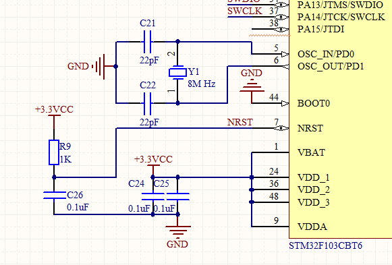Image resolution: width=392 pixels, height=265 pixels.
Task: Click pin number 38 at PA15
Action: coord(274,23)
